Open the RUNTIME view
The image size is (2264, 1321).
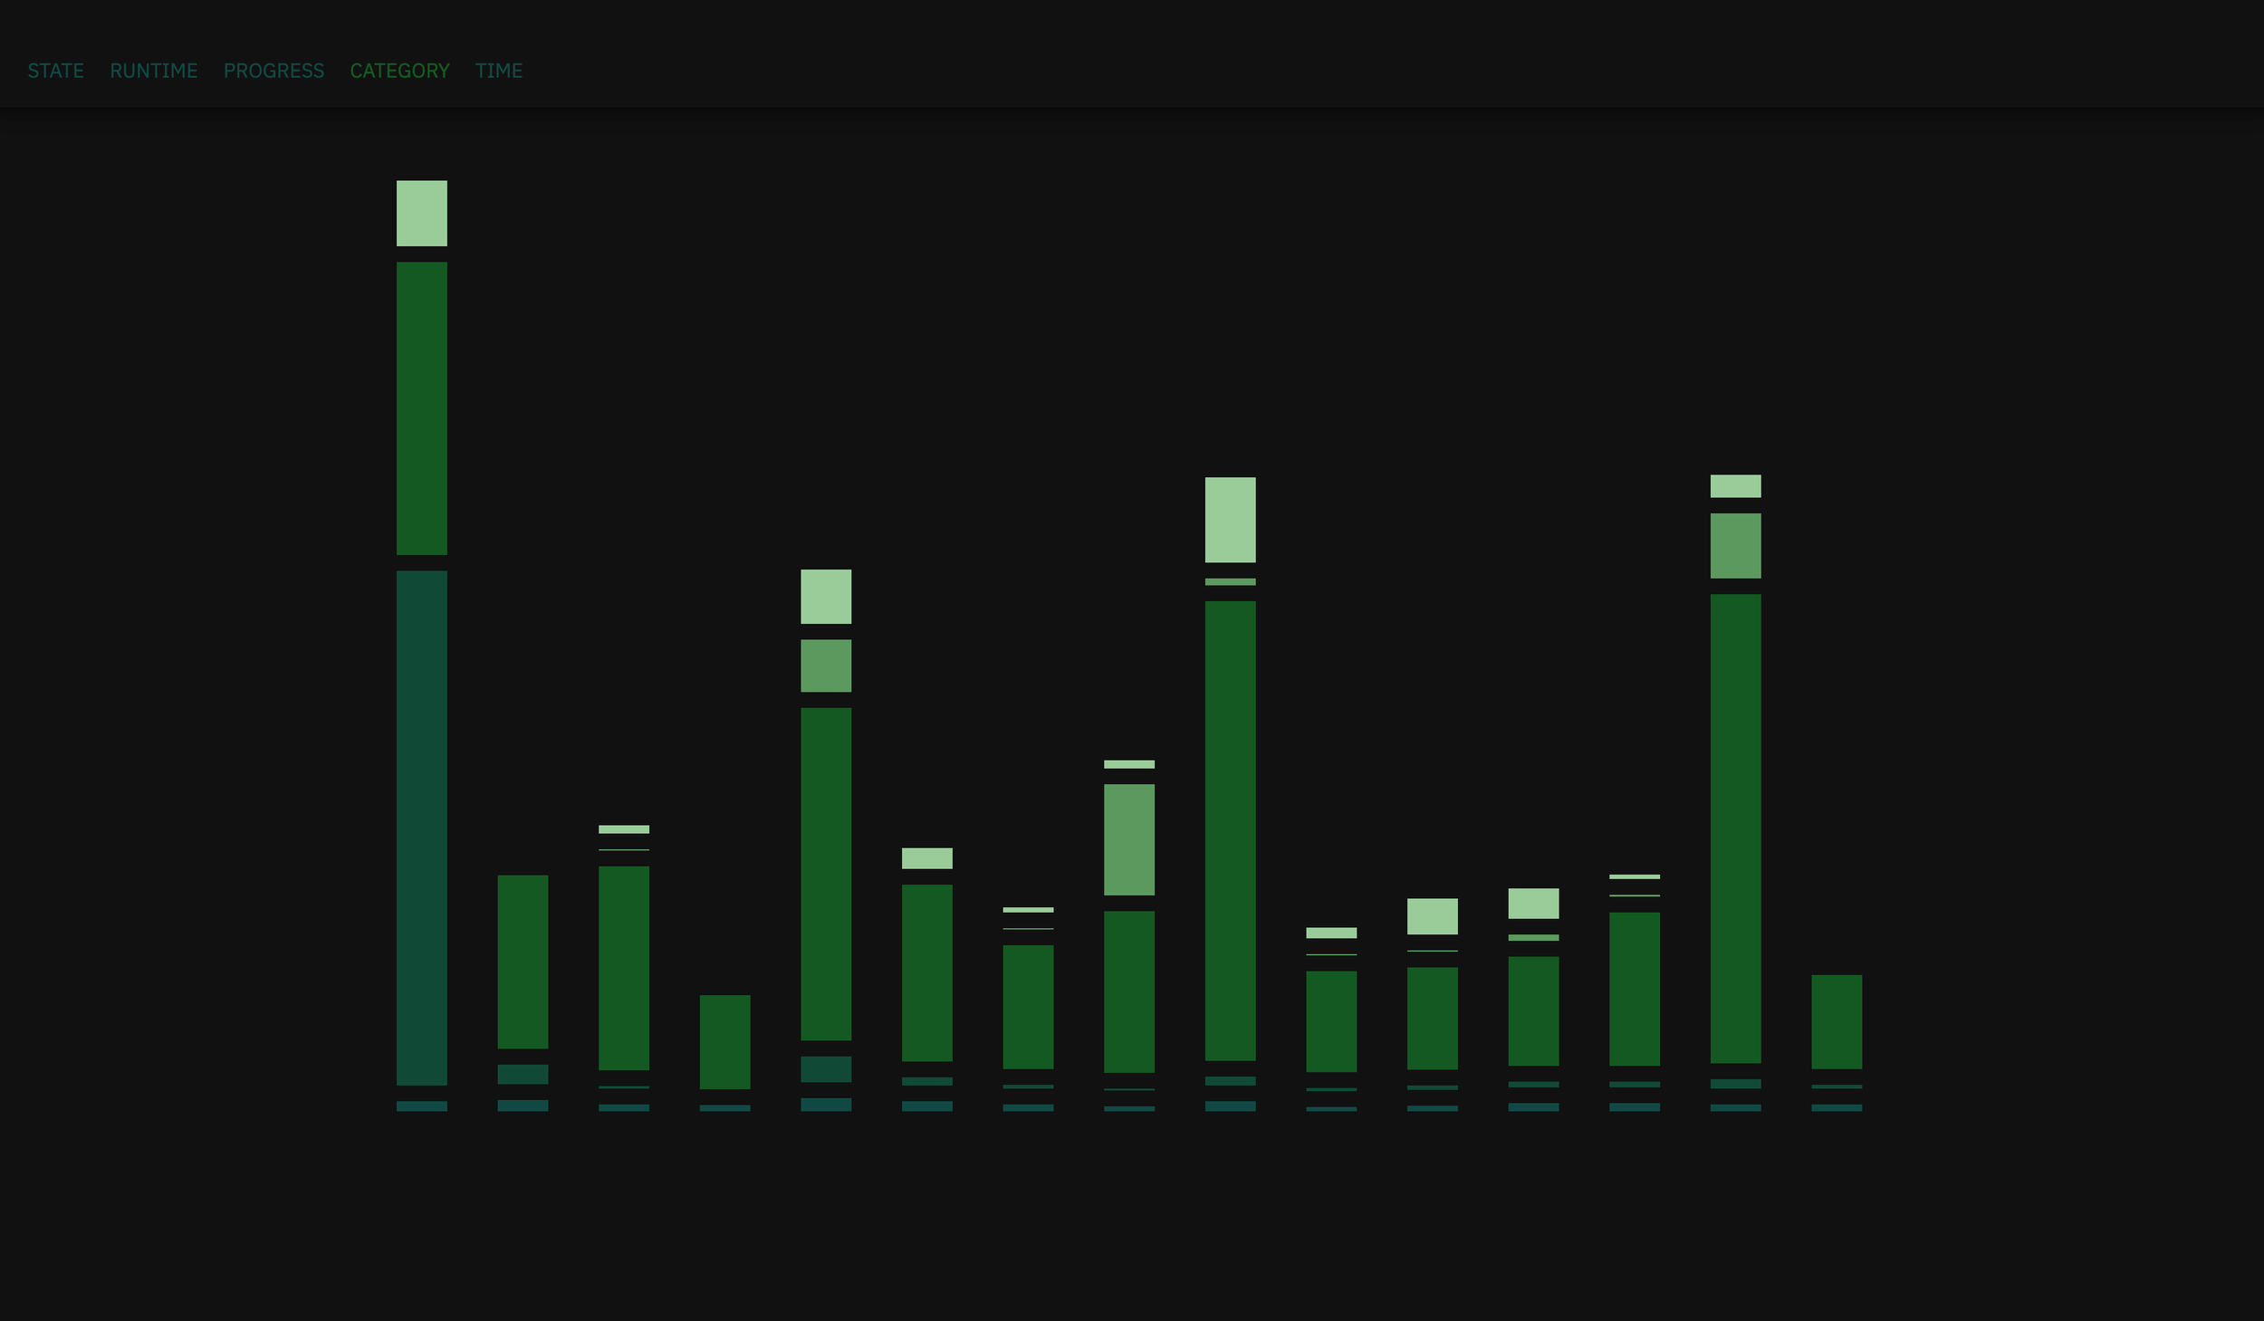(x=154, y=71)
